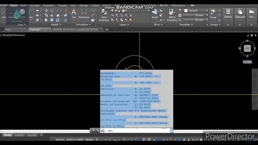The width and height of the screenshot is (258, 145).
Task: Click the Explode tool icon
Action: [66, 15]
